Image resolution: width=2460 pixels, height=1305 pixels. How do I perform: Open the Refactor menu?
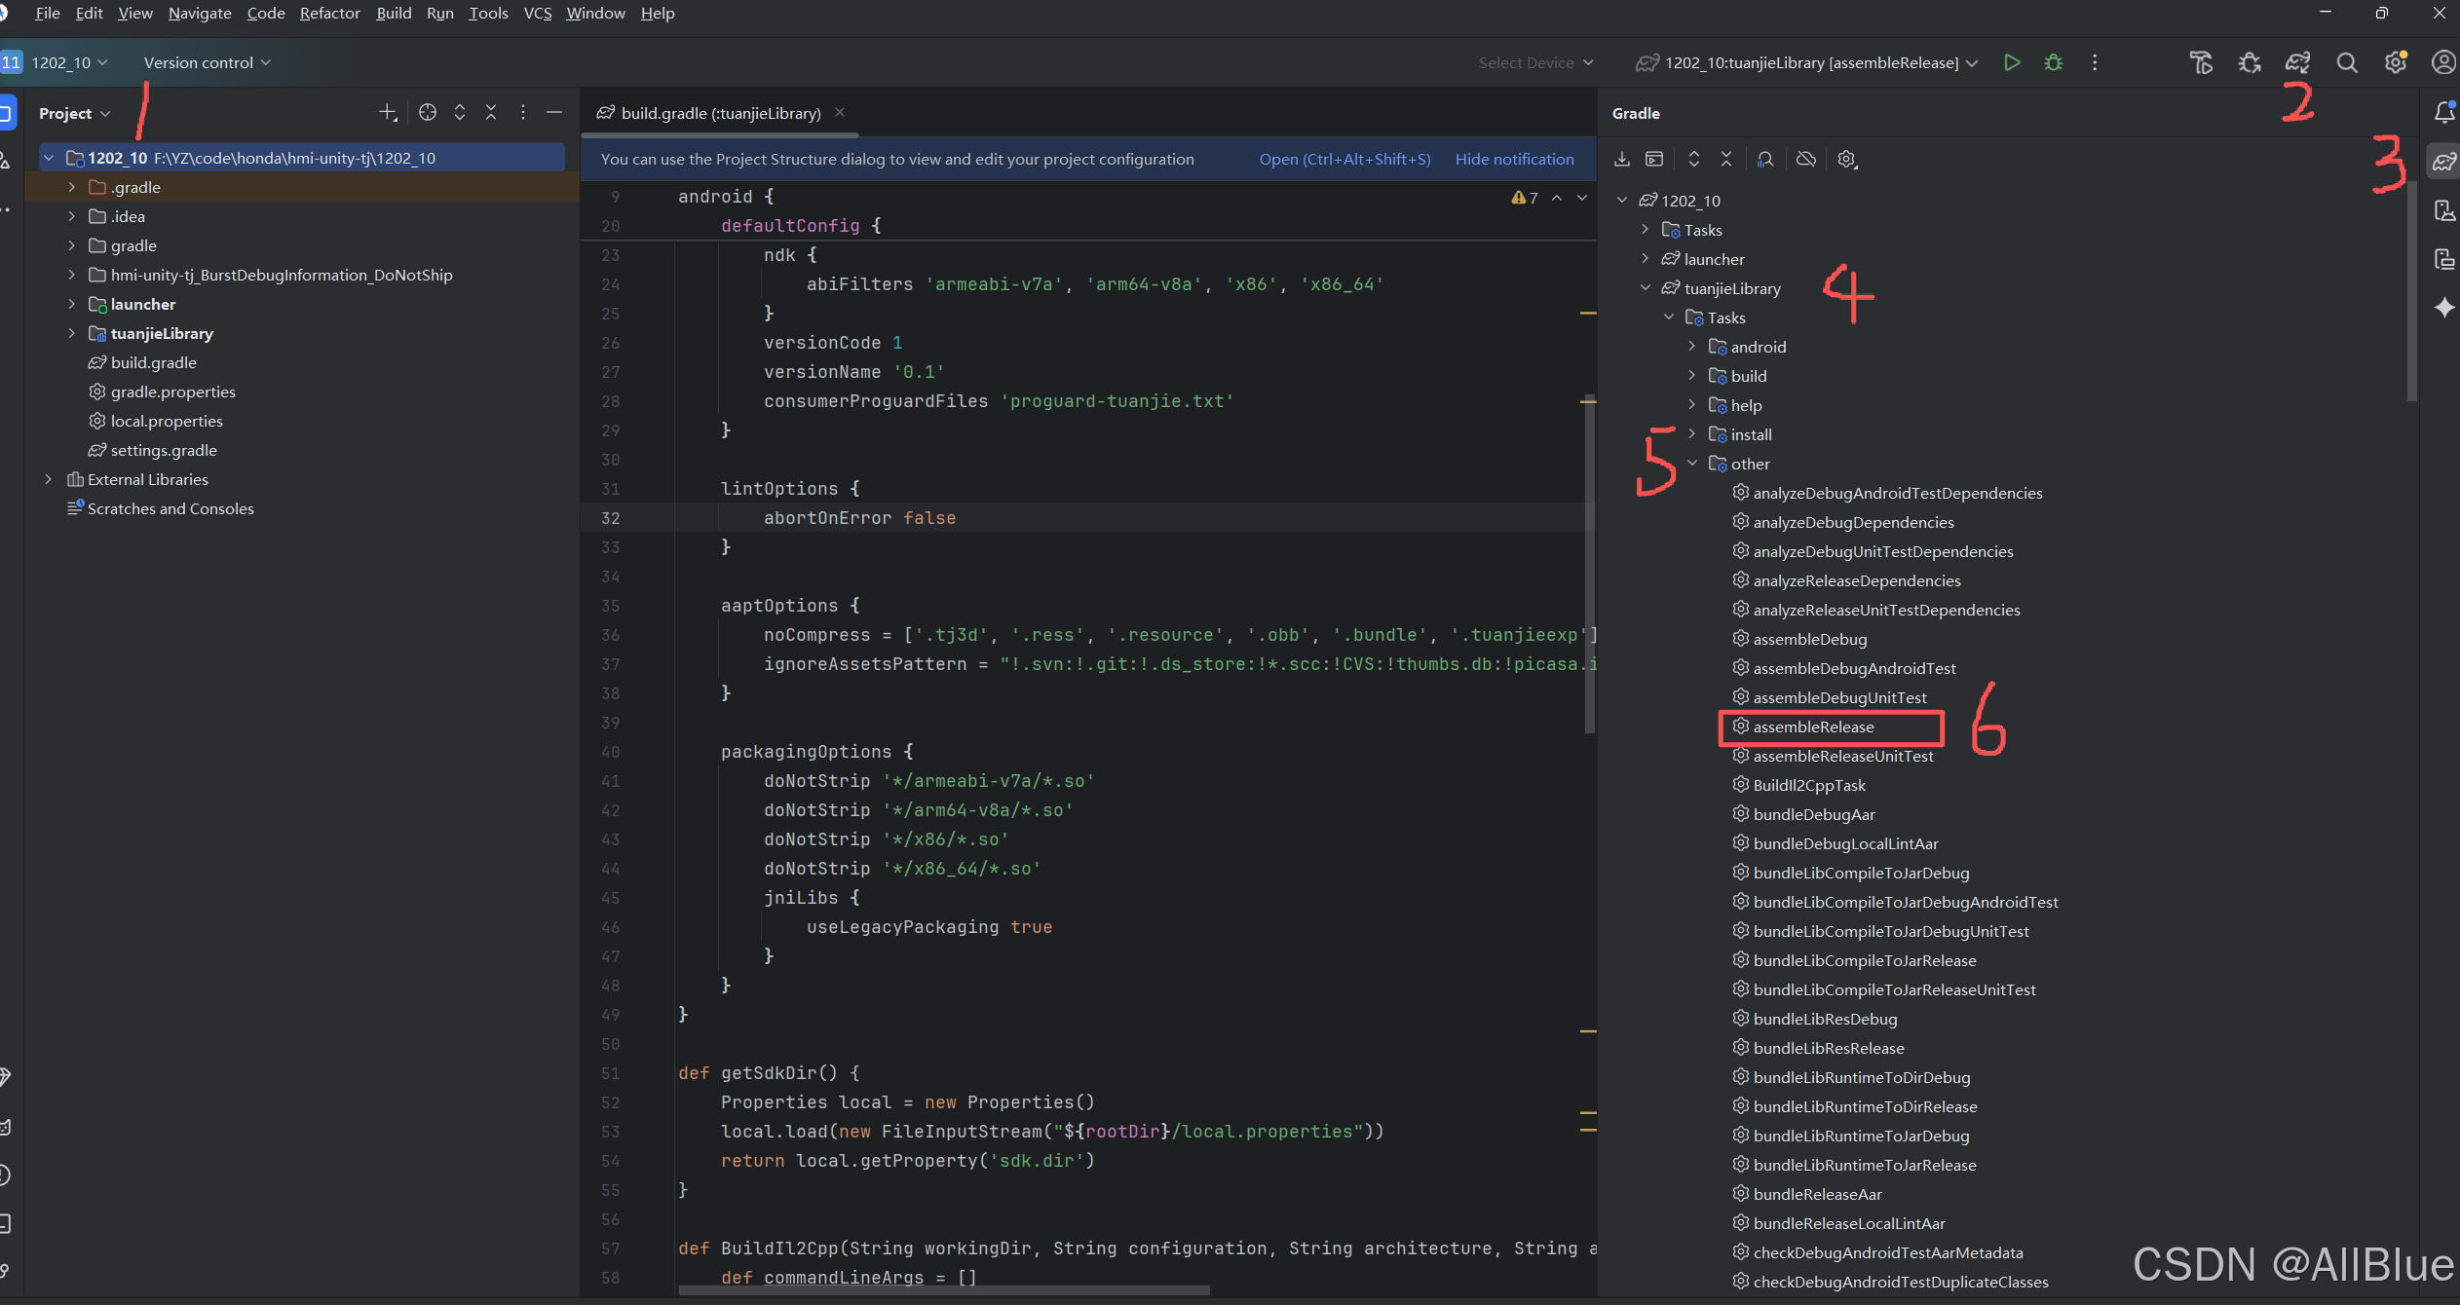pos(329,13)
